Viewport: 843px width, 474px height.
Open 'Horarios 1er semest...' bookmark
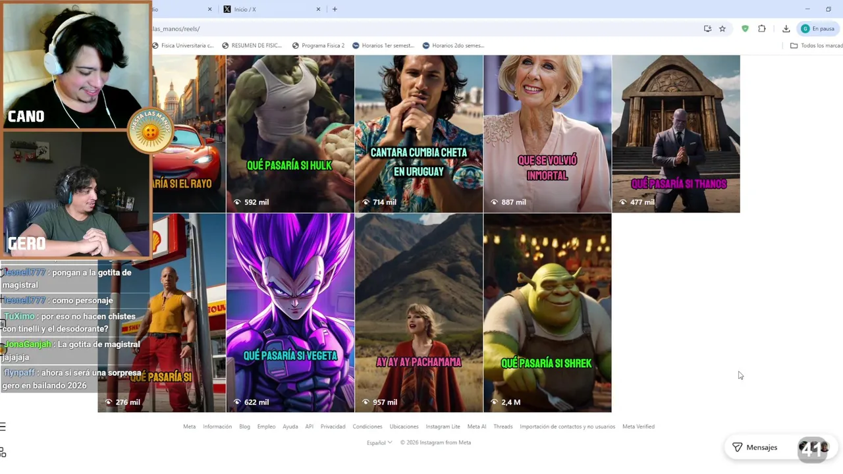383,45
